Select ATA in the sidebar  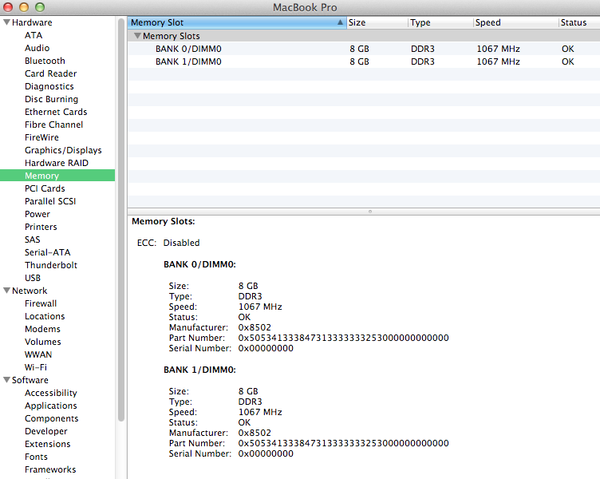34,35
